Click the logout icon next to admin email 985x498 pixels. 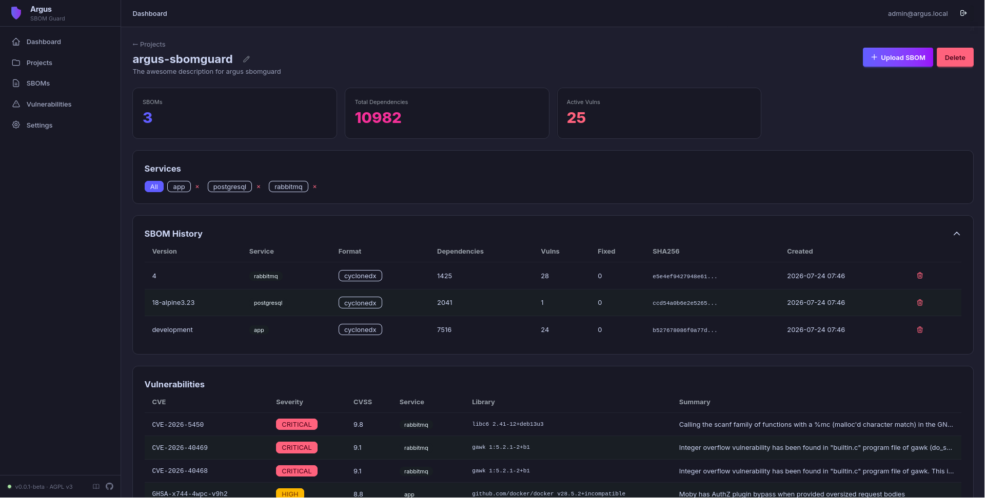coord(963,13)
